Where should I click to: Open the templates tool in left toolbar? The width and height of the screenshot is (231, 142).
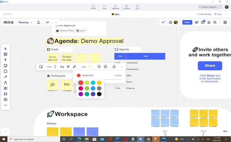coord(6,54)
